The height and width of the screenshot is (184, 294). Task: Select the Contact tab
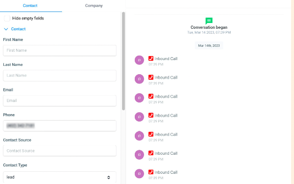[30, 6]
